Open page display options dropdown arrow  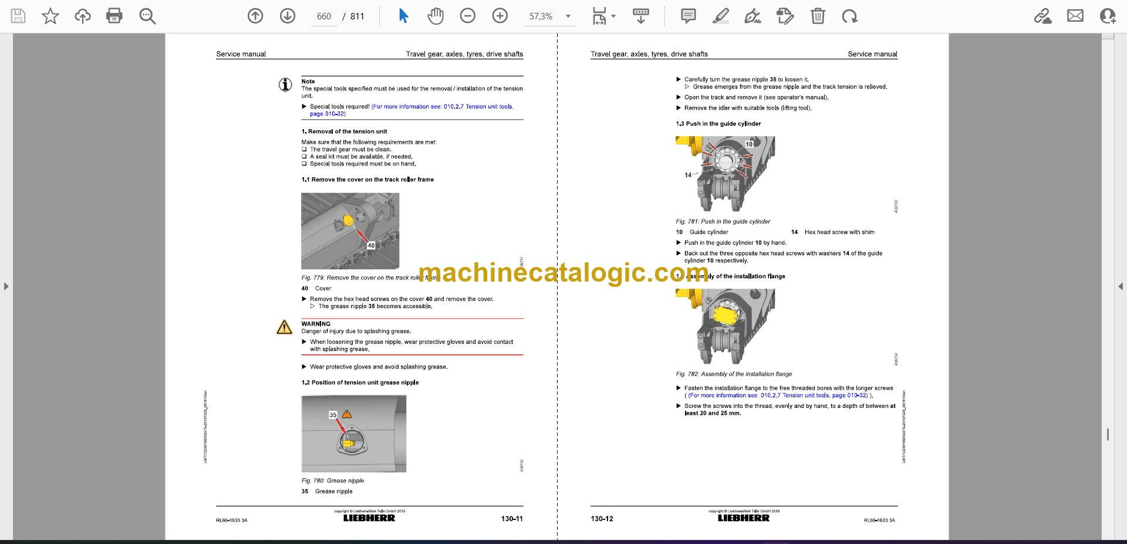pyautogui.click(x=613, y=16)
